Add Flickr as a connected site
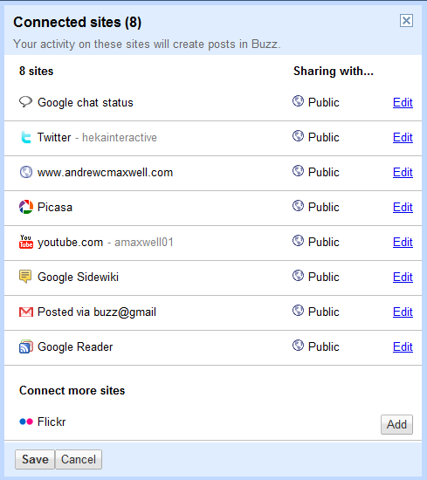The image size is (427, 480). [396, 424]
